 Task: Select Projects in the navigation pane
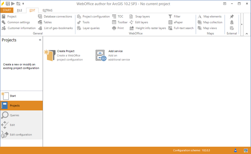[x=21, y=106]
